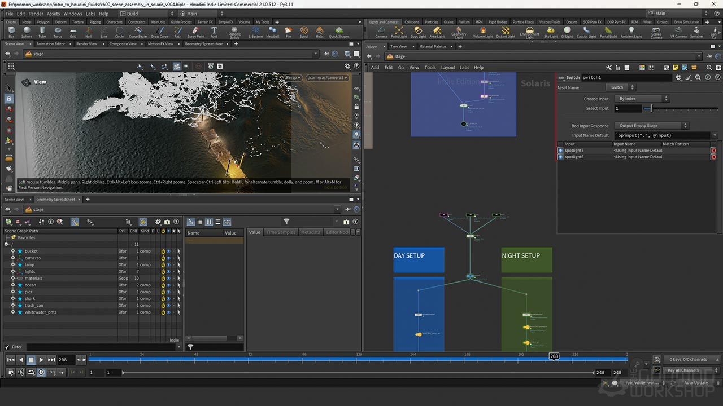This screenshot has height=406, width=723.
Task: Open the Bad Input Response dropdown
Action: pos(652,126)
